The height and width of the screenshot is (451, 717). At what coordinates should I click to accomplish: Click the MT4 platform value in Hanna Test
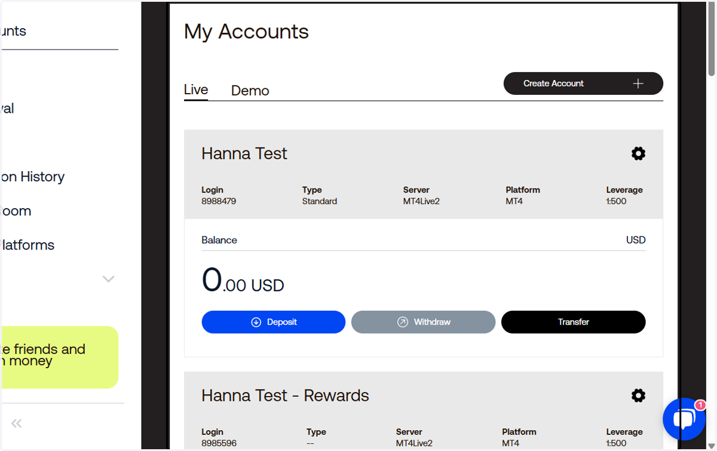tap(514, 202)
